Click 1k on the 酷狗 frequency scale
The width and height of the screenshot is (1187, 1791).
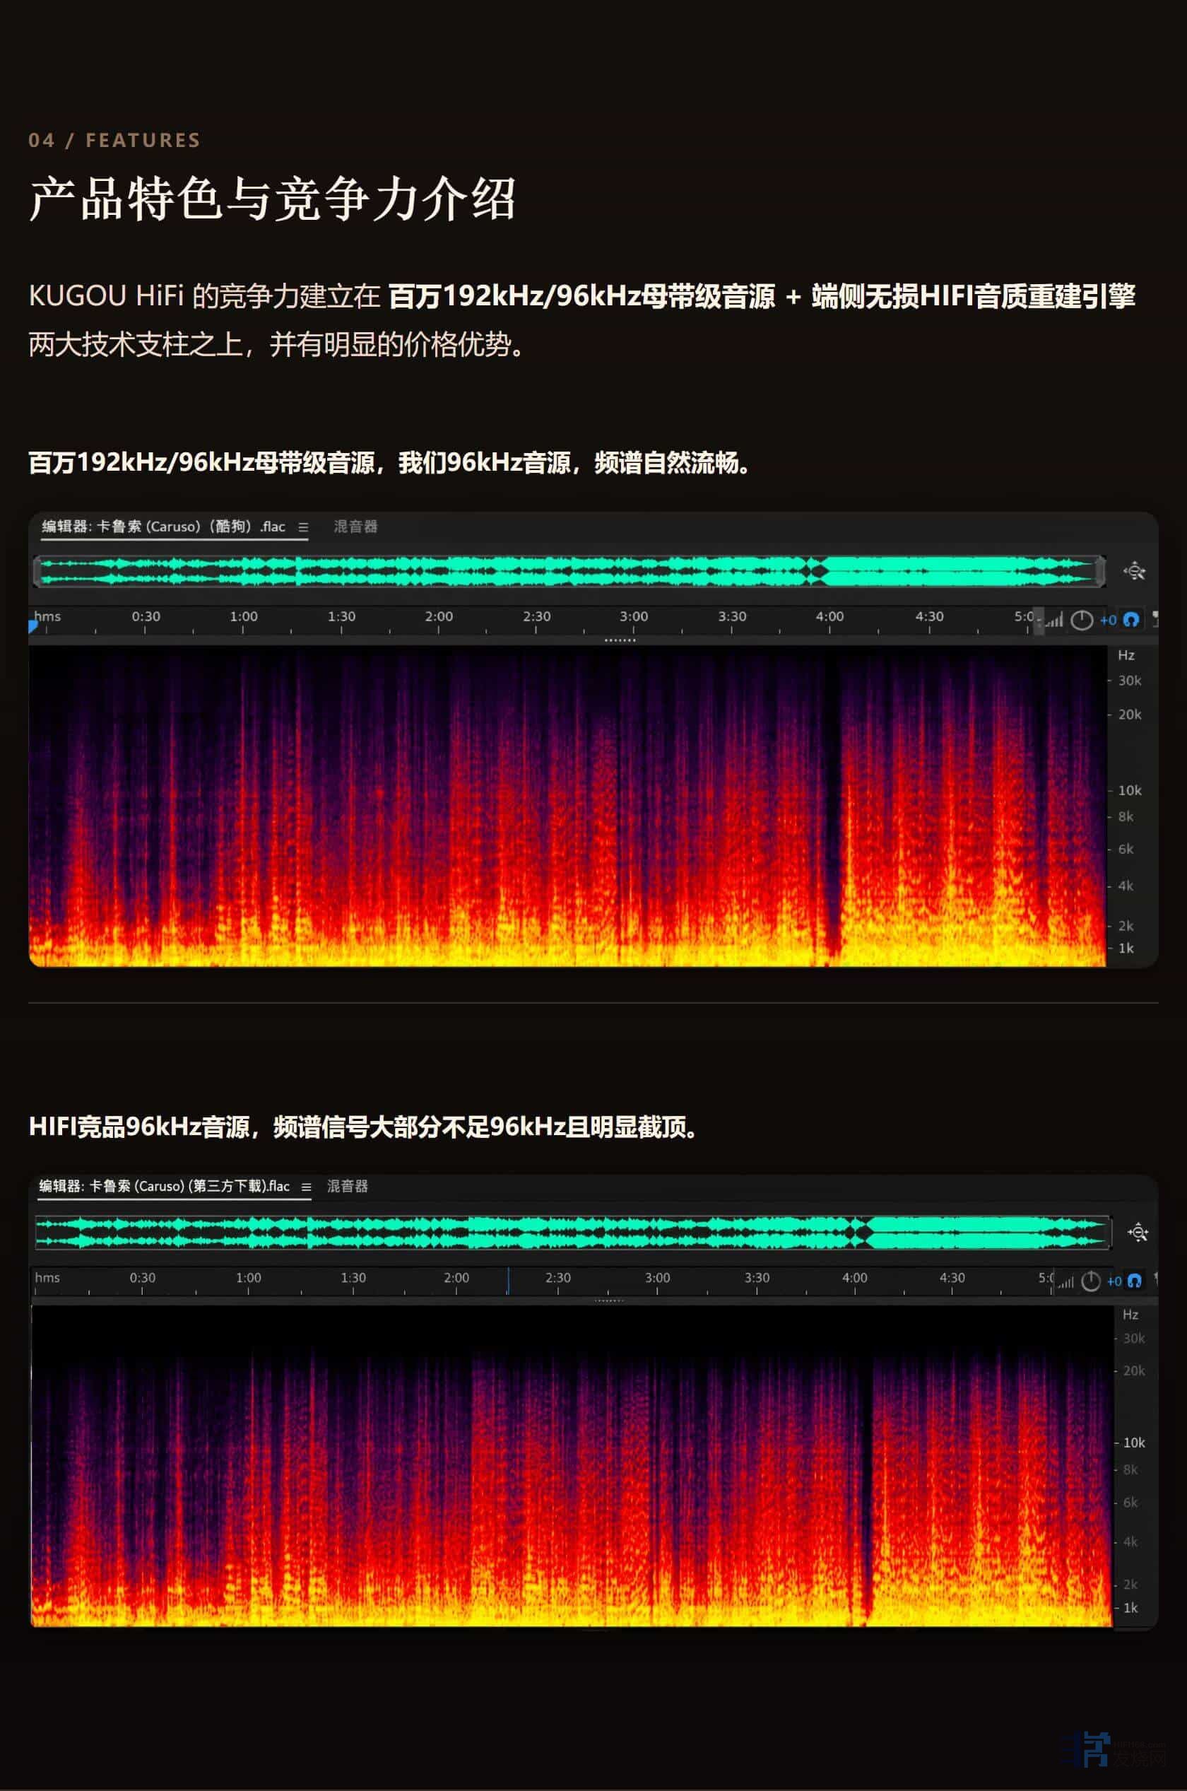1126,949
